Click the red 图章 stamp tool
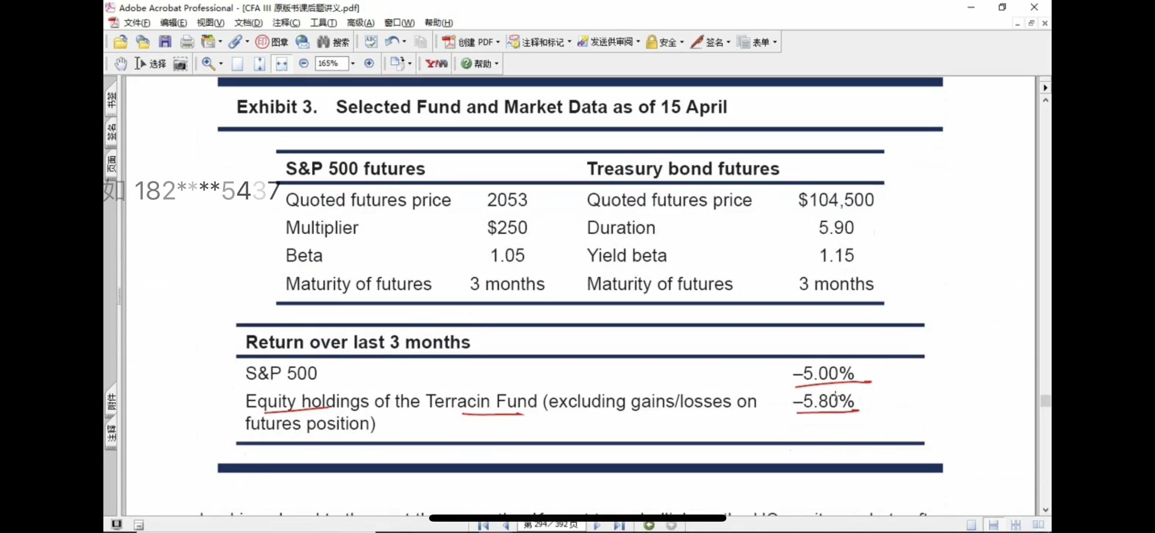Viewport: 1155px width, 533px height. pos(272,42)
